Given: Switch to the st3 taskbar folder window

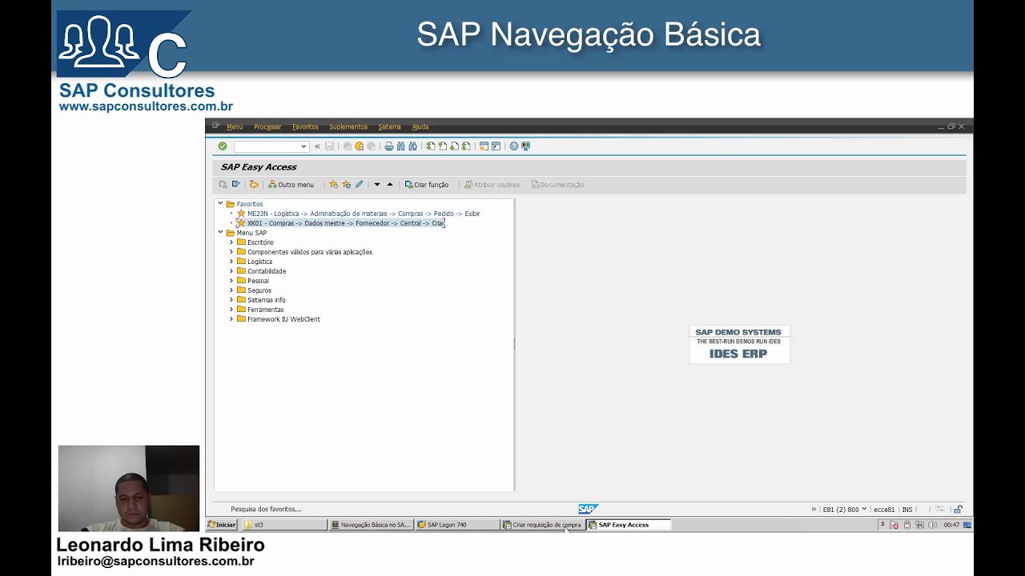Looking at the screenshot, I should (x=285, y=525).
